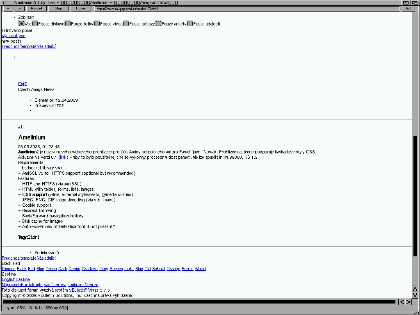
Task: Select the 'Vse' filter option
Action: point(21,23)
